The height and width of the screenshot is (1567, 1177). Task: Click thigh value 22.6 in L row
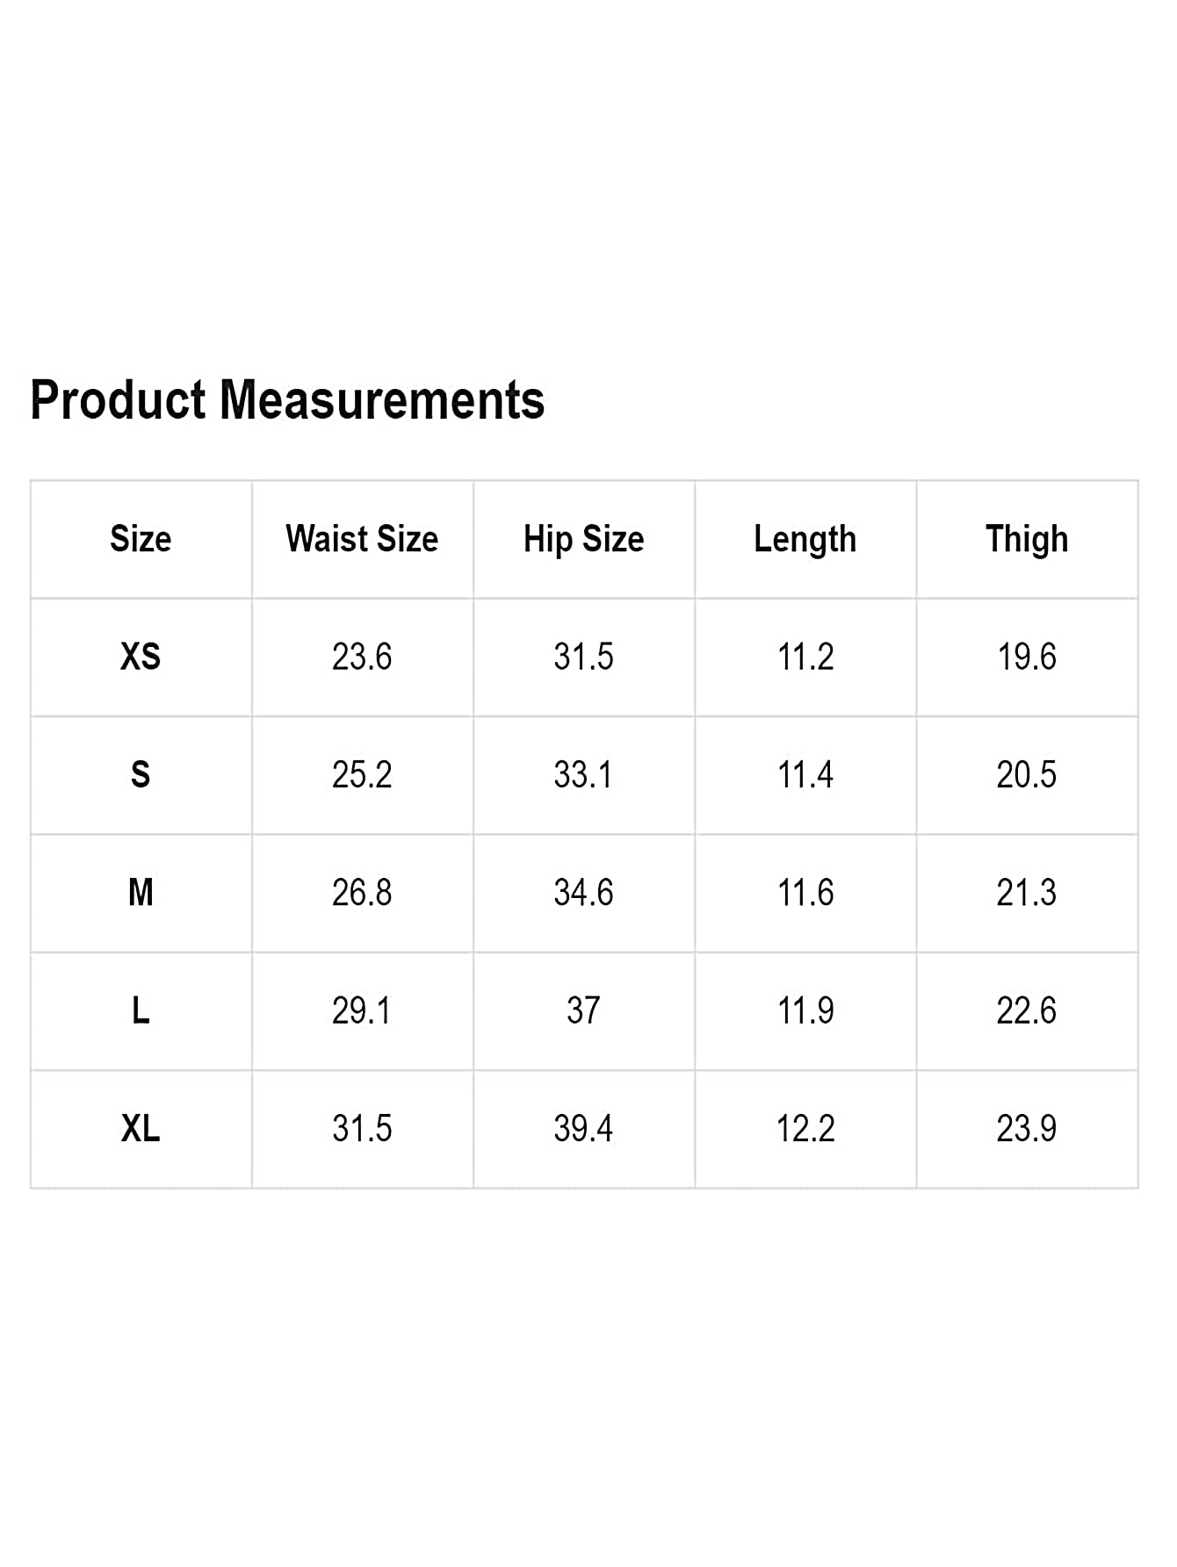click(1027, 1010)
